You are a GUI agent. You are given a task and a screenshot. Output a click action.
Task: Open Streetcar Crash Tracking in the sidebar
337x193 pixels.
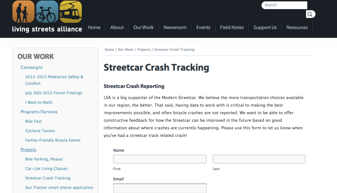48,178
